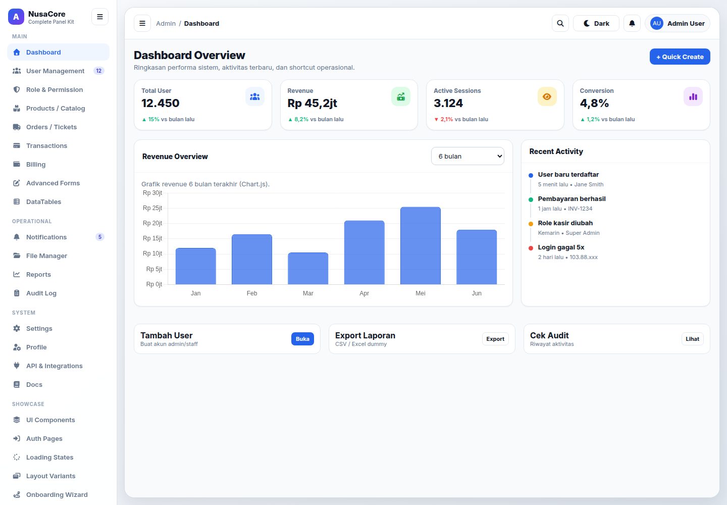Screen dimensions: 727x505
Task: Open User Management menu item
Action: coord(59,71)
